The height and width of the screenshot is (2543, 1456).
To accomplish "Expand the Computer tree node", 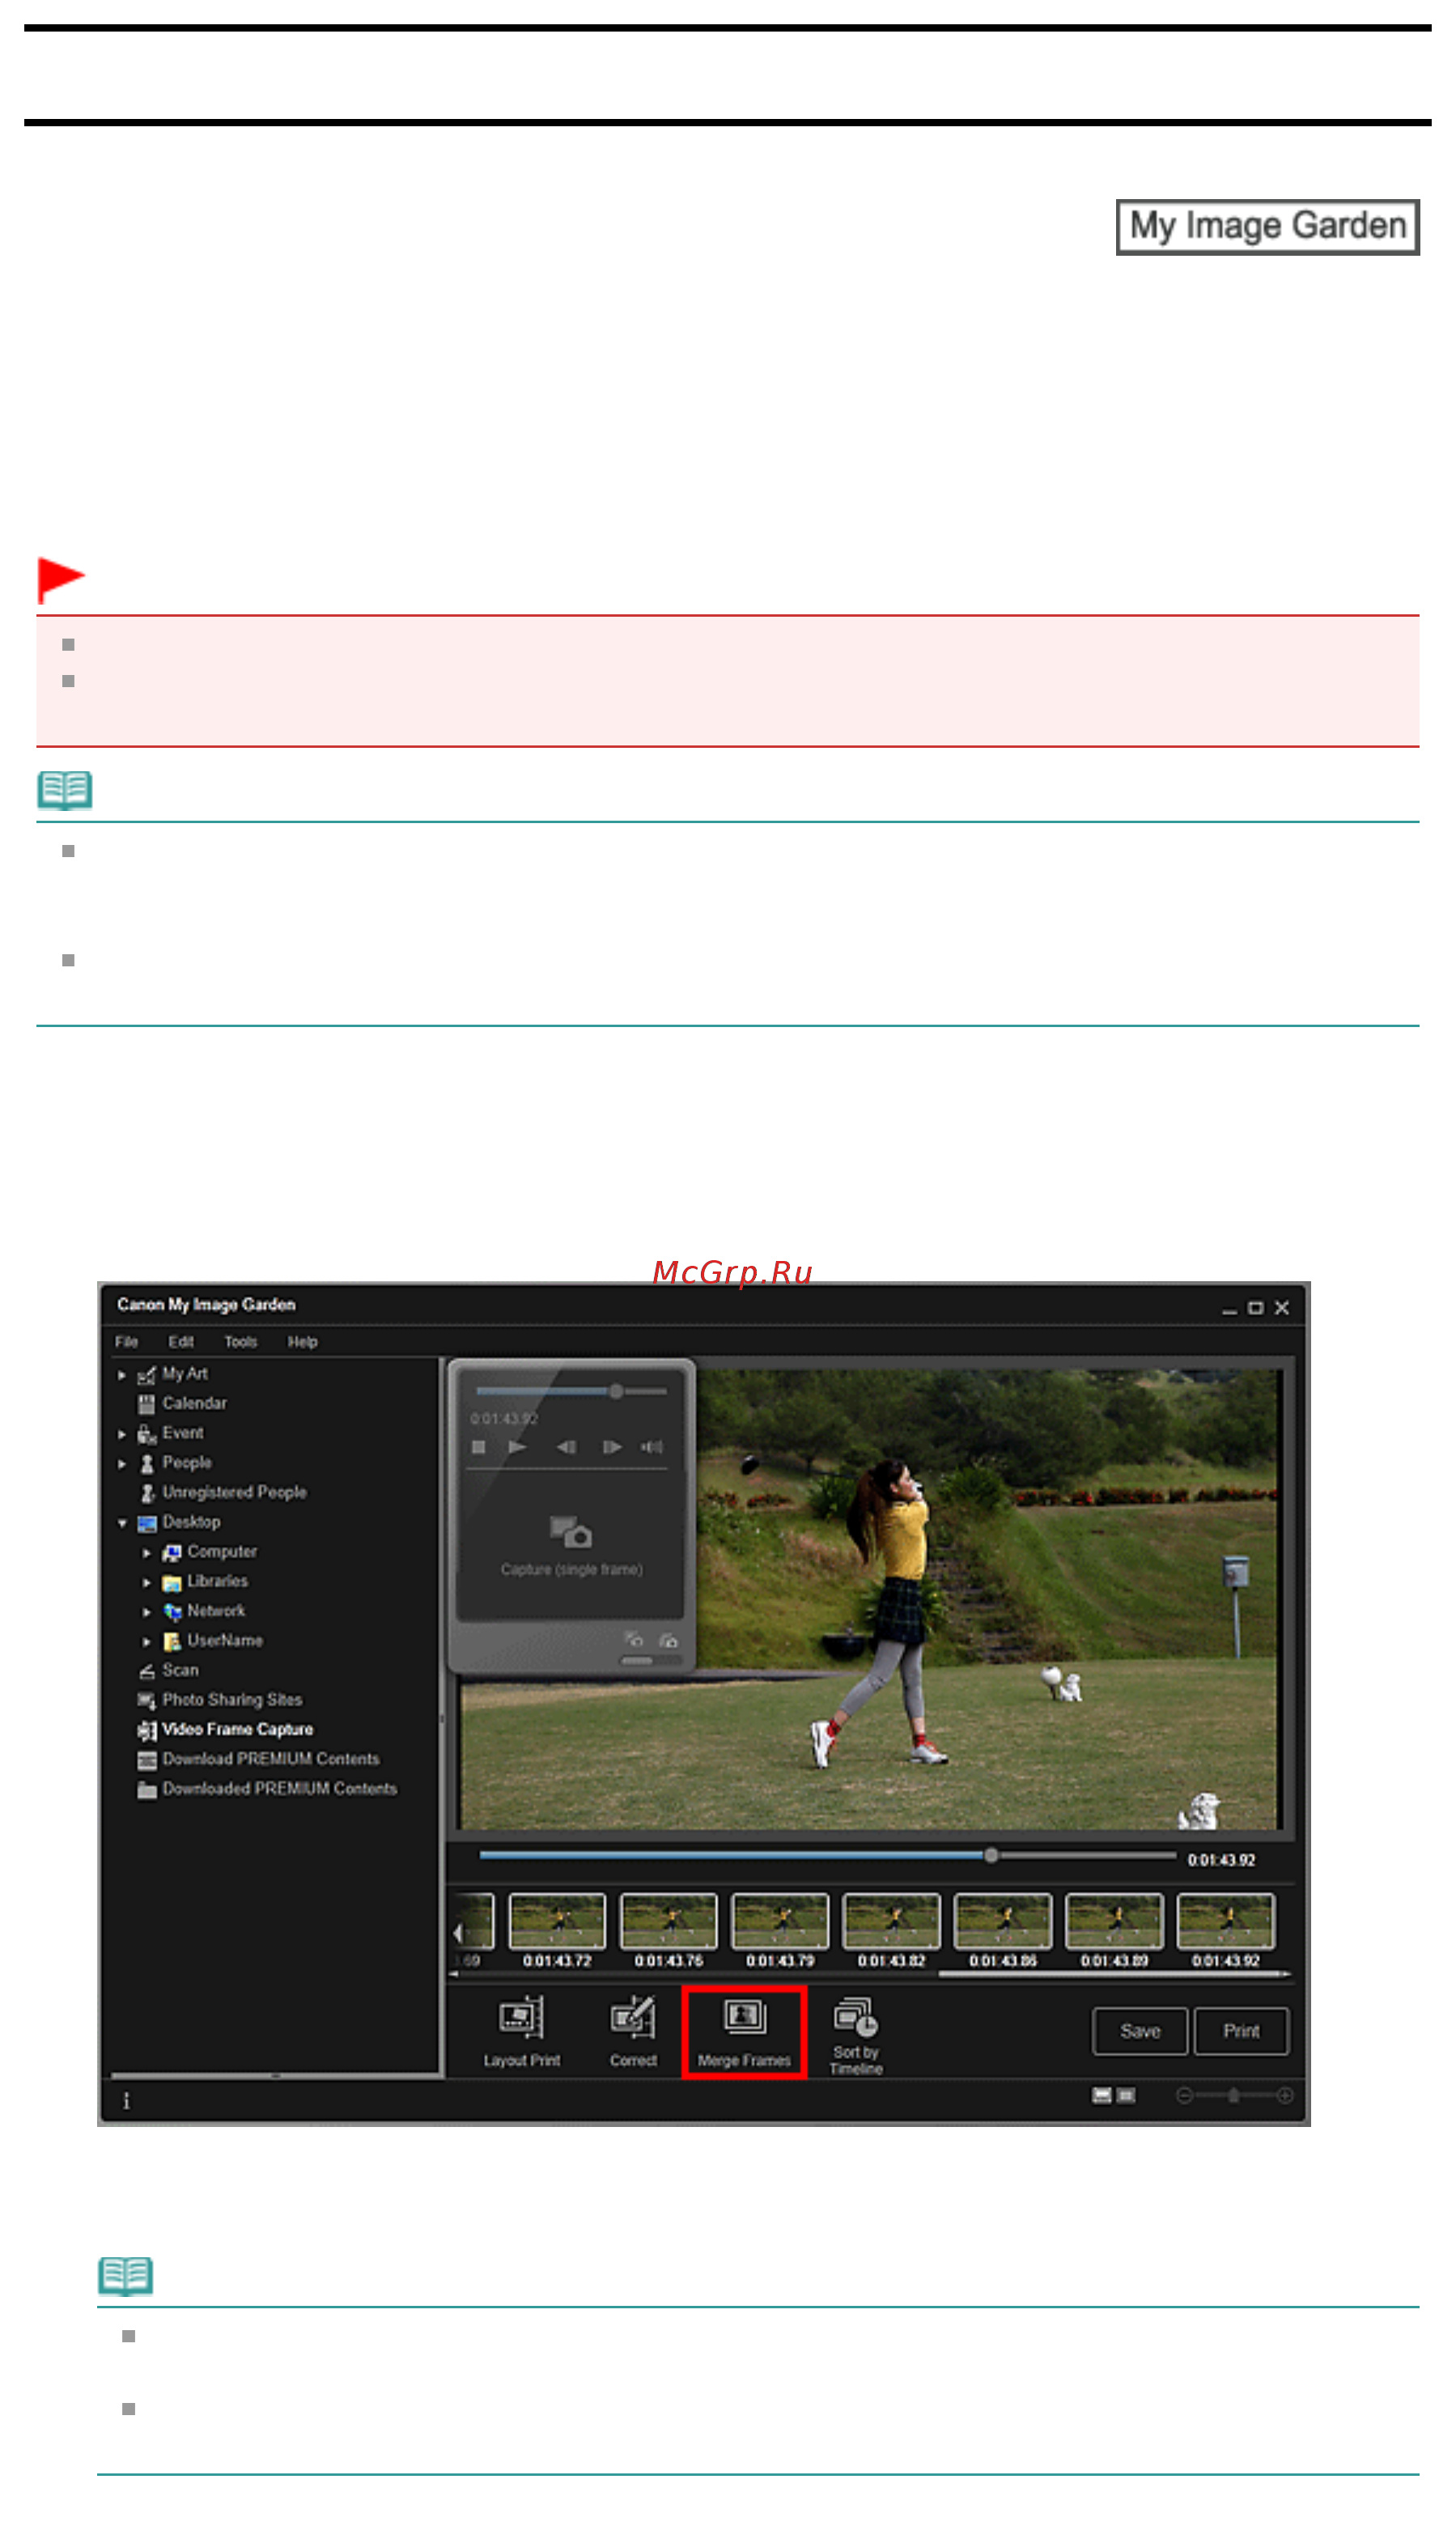I will [x=147, y=1553].
